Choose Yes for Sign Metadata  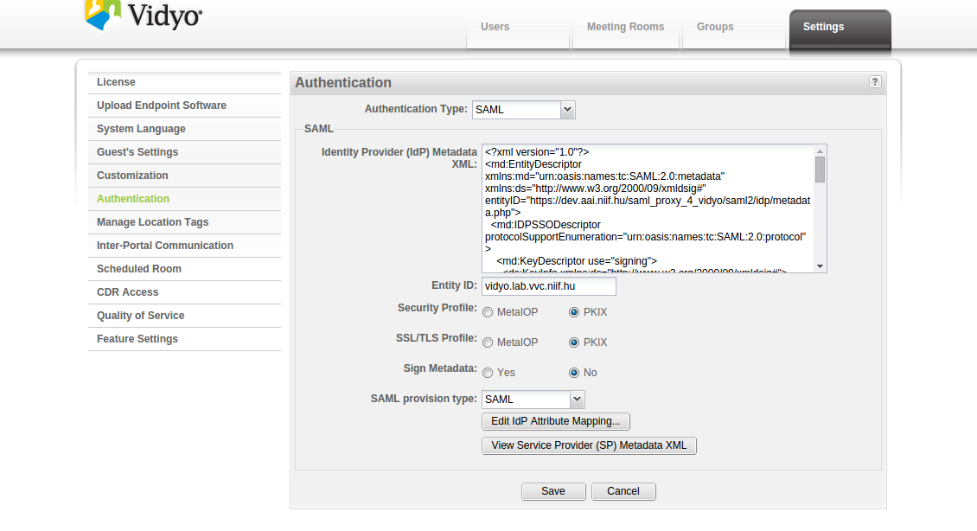click(488, 373)
